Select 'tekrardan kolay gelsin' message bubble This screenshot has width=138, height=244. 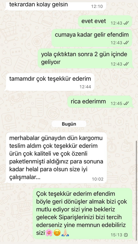click(x=56, y=6)
